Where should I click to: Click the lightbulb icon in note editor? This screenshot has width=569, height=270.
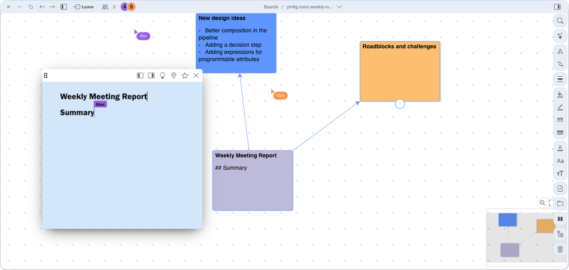[x=162, y=75]
